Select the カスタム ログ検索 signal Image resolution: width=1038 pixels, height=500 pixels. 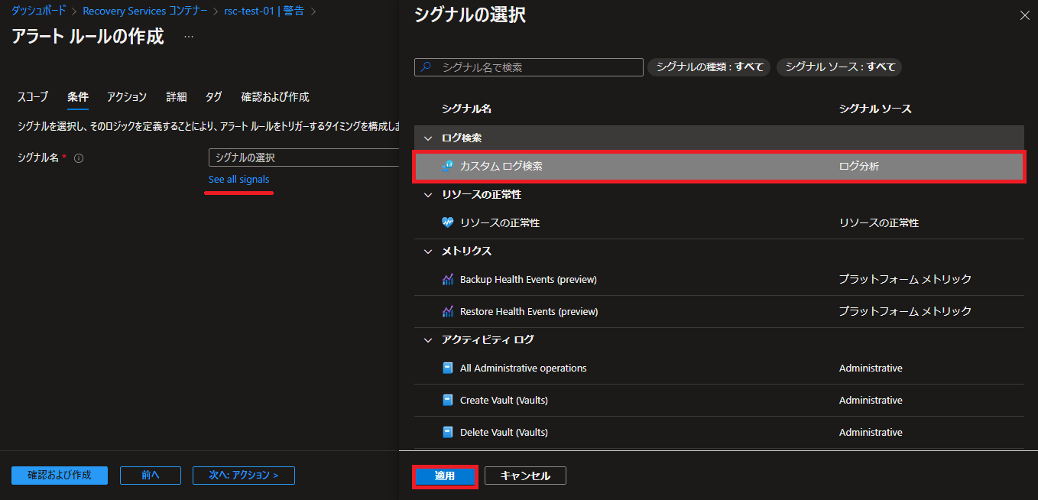718,166
